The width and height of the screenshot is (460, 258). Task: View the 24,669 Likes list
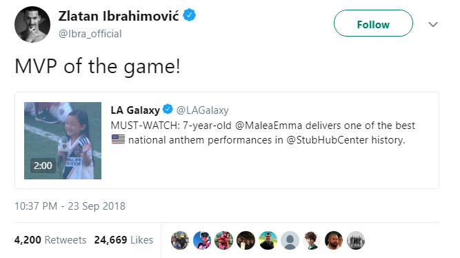[123, 240]
